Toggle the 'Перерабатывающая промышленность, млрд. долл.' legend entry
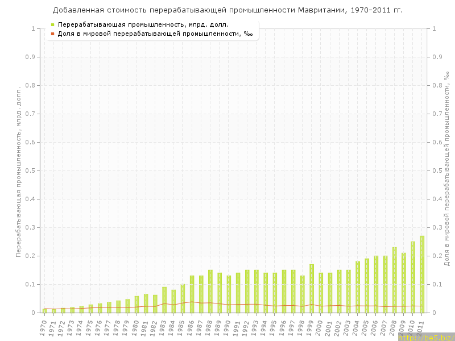 (143, 24)
